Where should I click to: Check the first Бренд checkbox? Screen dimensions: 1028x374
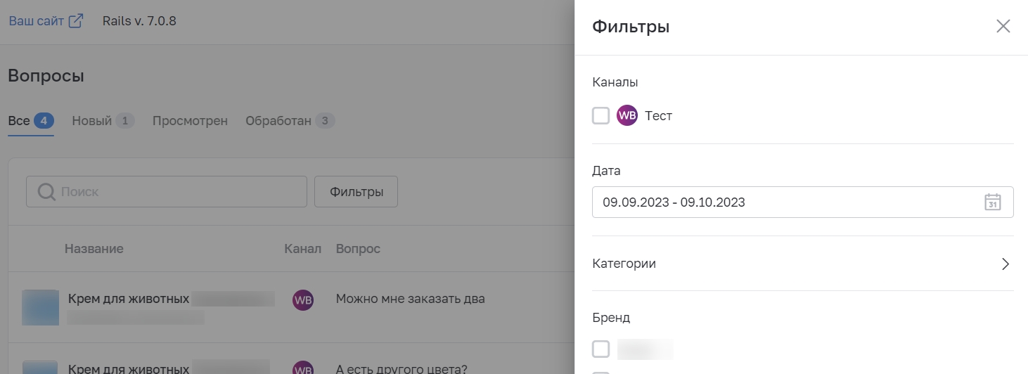pyautogui.click(x=600, y=349)
